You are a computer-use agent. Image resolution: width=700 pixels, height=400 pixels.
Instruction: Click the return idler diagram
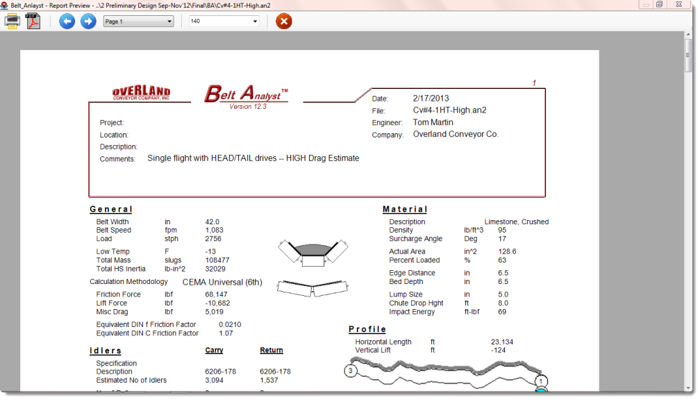click(x=312, y=288)
